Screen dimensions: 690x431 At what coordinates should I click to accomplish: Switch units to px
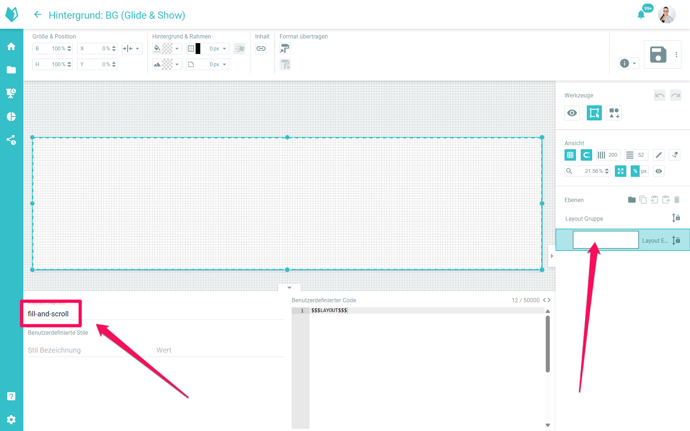644,171
